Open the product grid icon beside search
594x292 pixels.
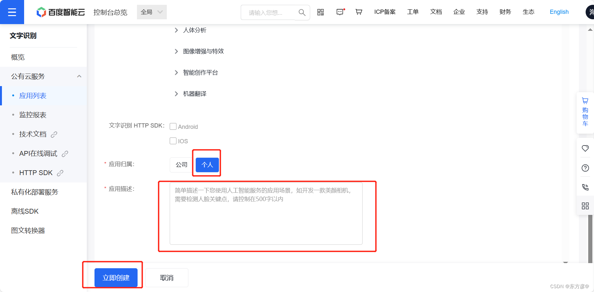pos(320,12)
